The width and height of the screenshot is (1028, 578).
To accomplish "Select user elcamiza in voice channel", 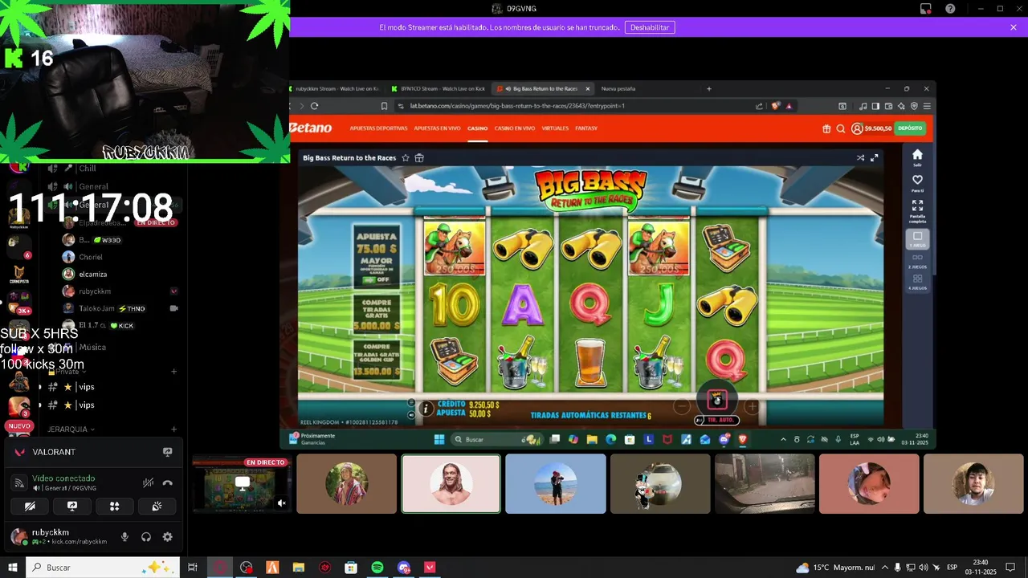I will 92,274.
